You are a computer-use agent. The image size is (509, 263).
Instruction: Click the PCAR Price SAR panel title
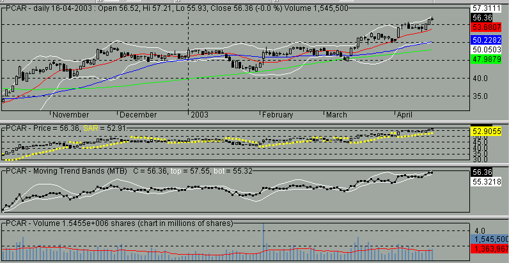click(67, 128)
